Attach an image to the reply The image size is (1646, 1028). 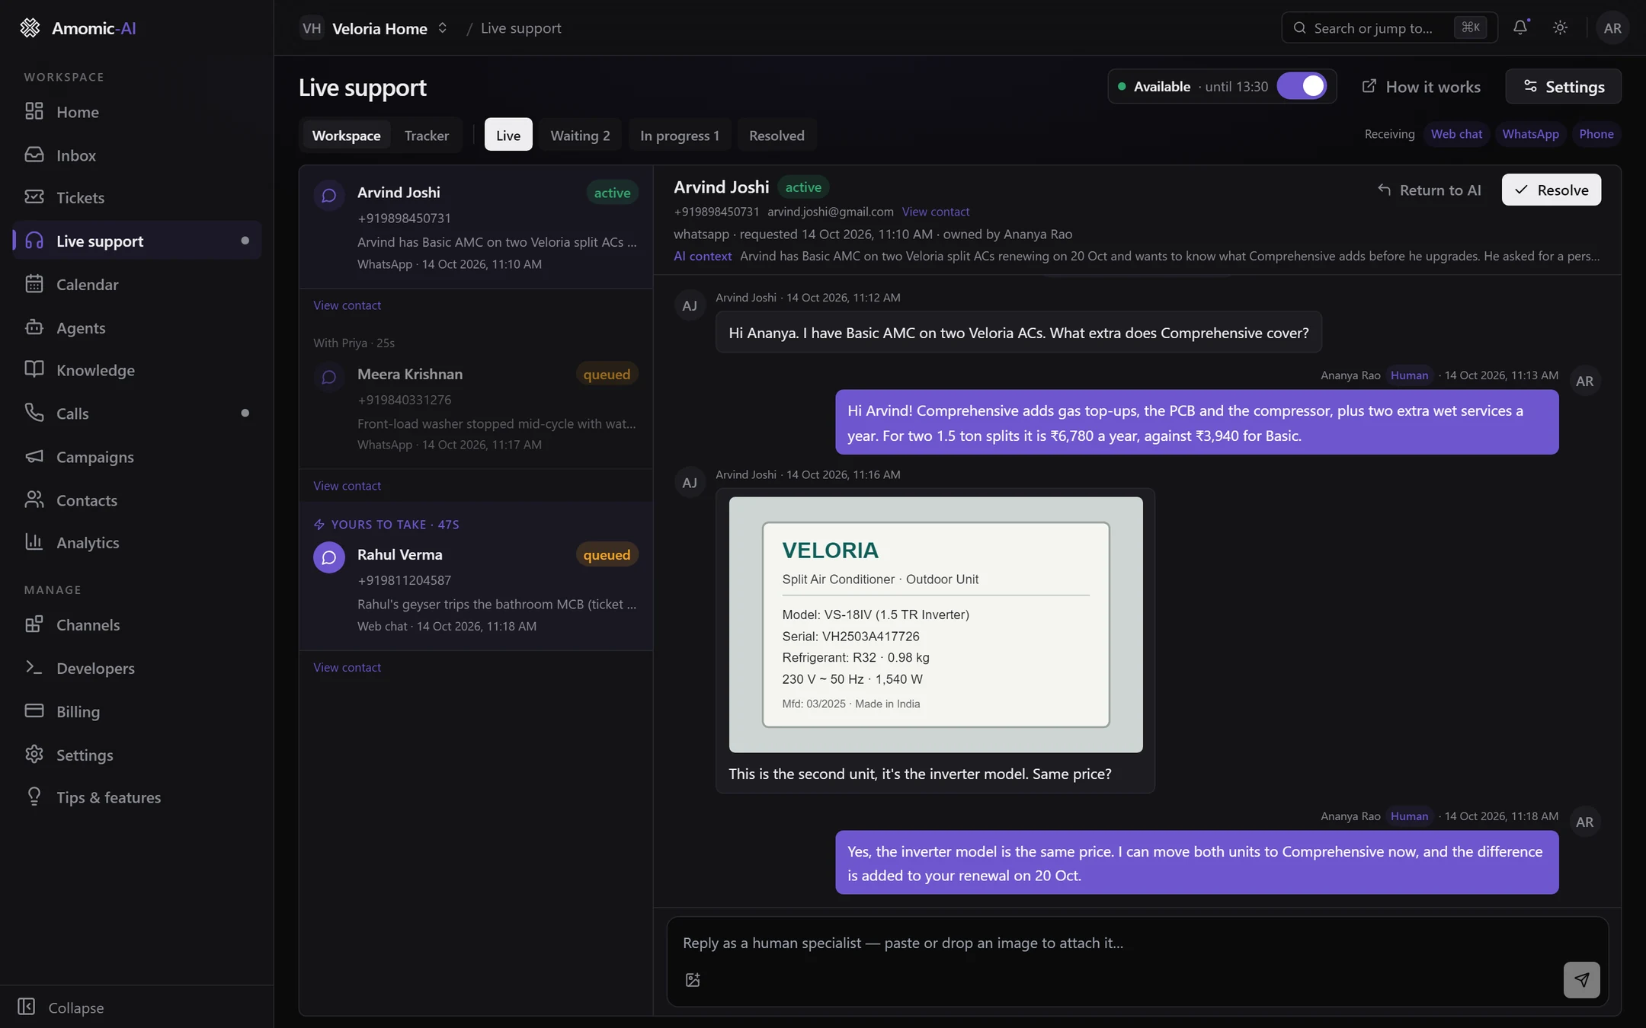693,980
